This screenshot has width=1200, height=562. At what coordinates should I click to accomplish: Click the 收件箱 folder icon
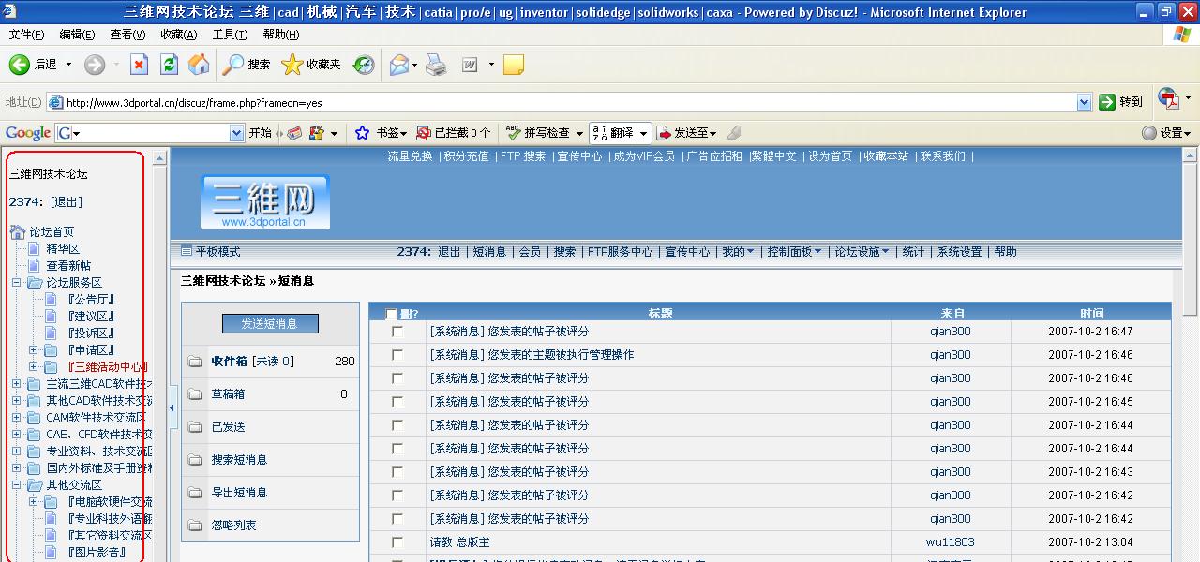click(x=195, y=362)
